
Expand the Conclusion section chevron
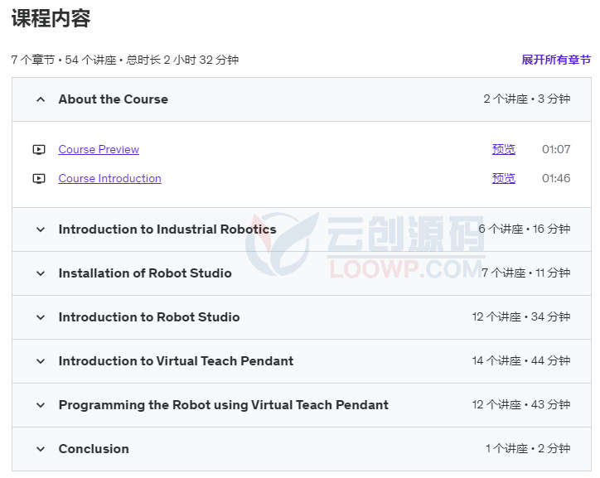click(41, 449)
